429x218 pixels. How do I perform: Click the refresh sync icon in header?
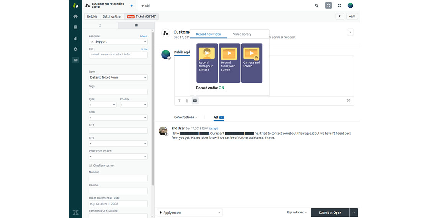tap(328, 5)
